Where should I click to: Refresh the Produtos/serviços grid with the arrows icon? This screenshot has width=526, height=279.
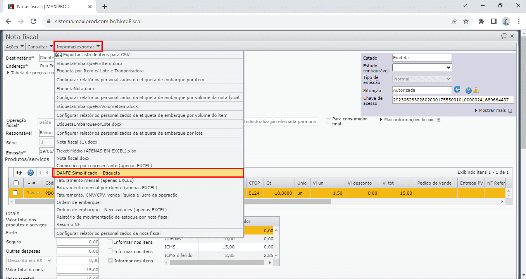tap(19, 173)
